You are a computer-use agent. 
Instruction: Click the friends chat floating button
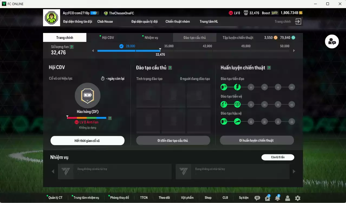[x=332, y=42]
